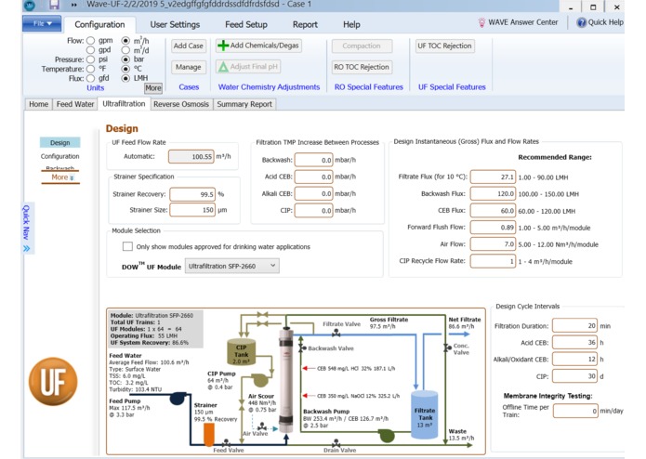The width and height of the screenshot is (646, 459).
Task: Select m³/d flow unit
Action: (125, 50)
